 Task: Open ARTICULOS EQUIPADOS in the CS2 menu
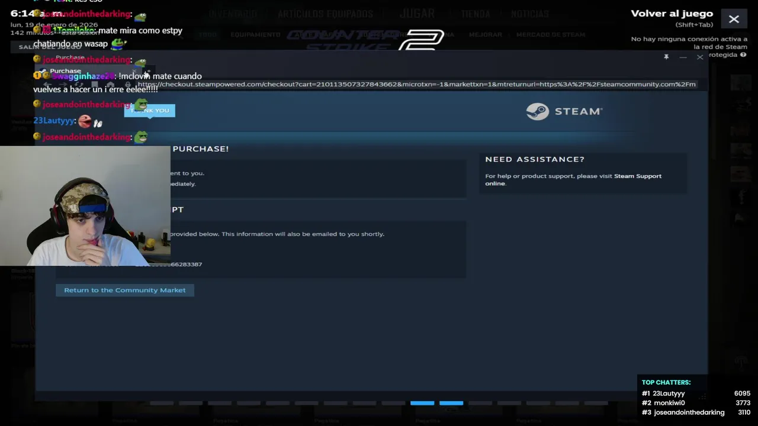click(x=325, y=14)
